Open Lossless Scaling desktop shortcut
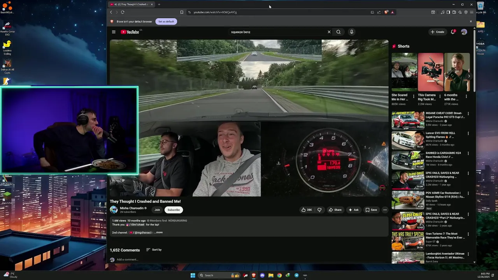 [x=7, y=48]
